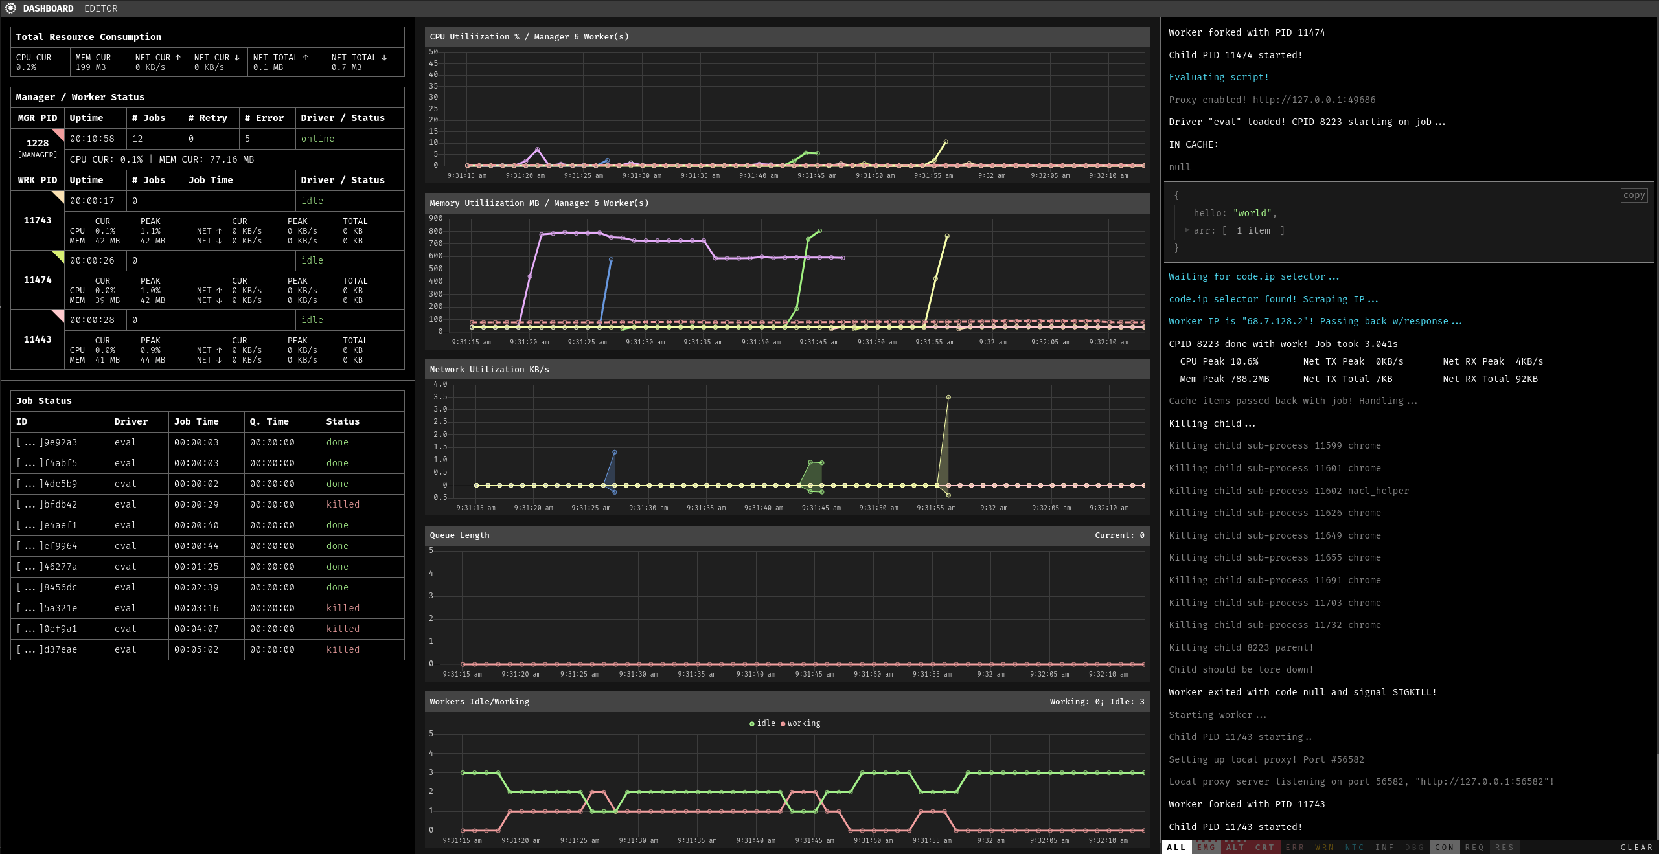Click the yellow corner marker on worker 11743
Image resolution: width=1659 pixels, height=854 pixels.
tap(60, 196)
